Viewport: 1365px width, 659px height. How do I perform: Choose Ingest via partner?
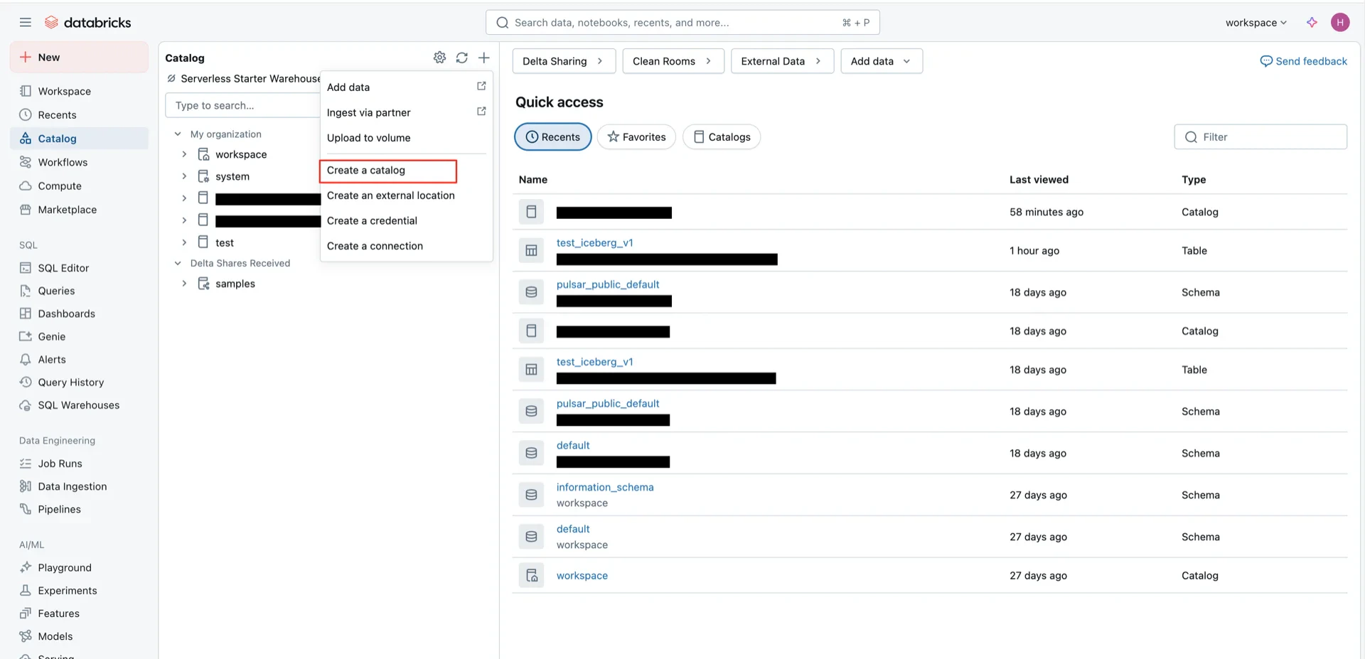coord(406,112)
